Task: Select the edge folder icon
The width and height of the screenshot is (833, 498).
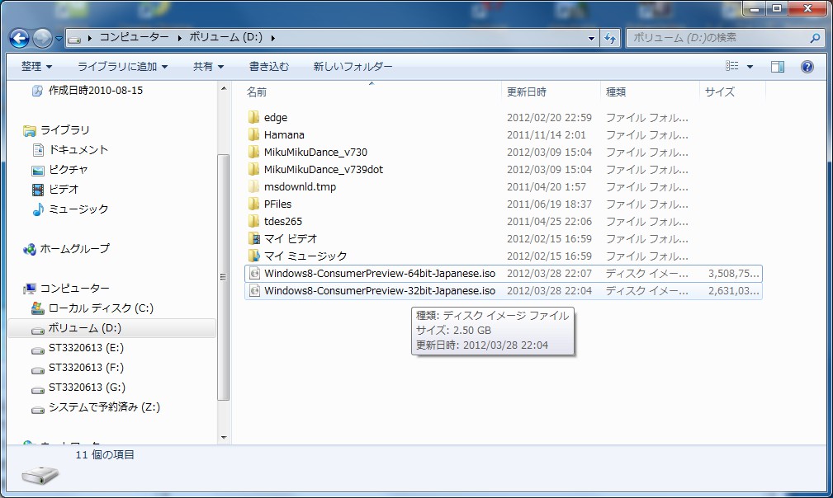Action: click(254, 117)
